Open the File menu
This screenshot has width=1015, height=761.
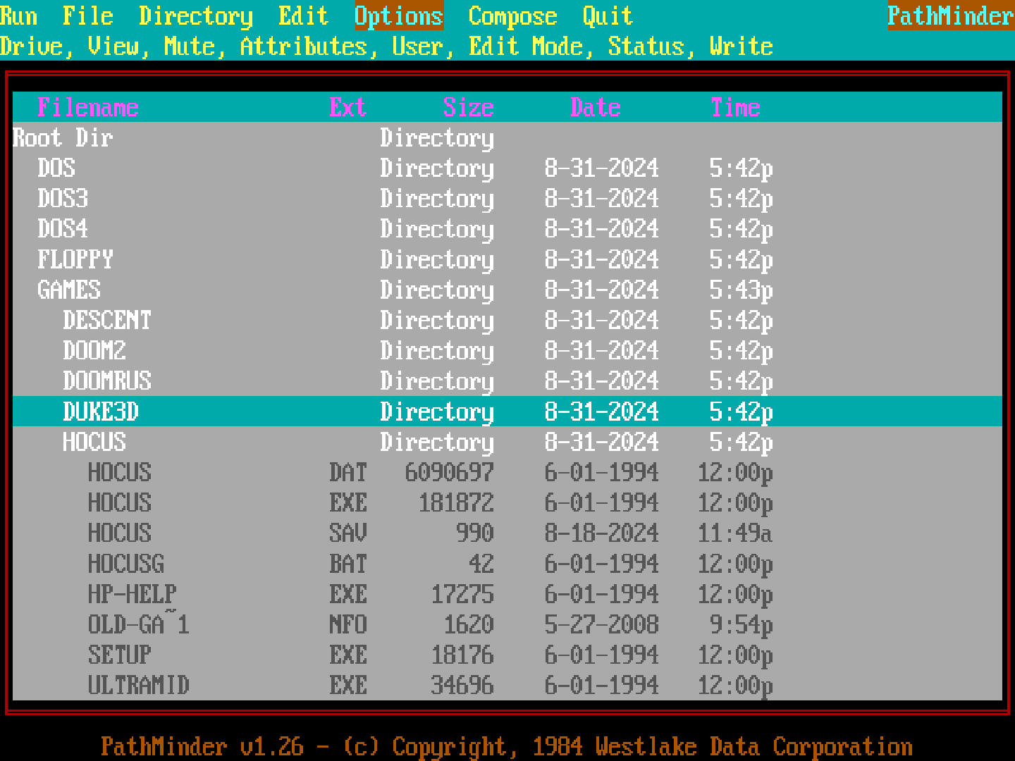88,16
